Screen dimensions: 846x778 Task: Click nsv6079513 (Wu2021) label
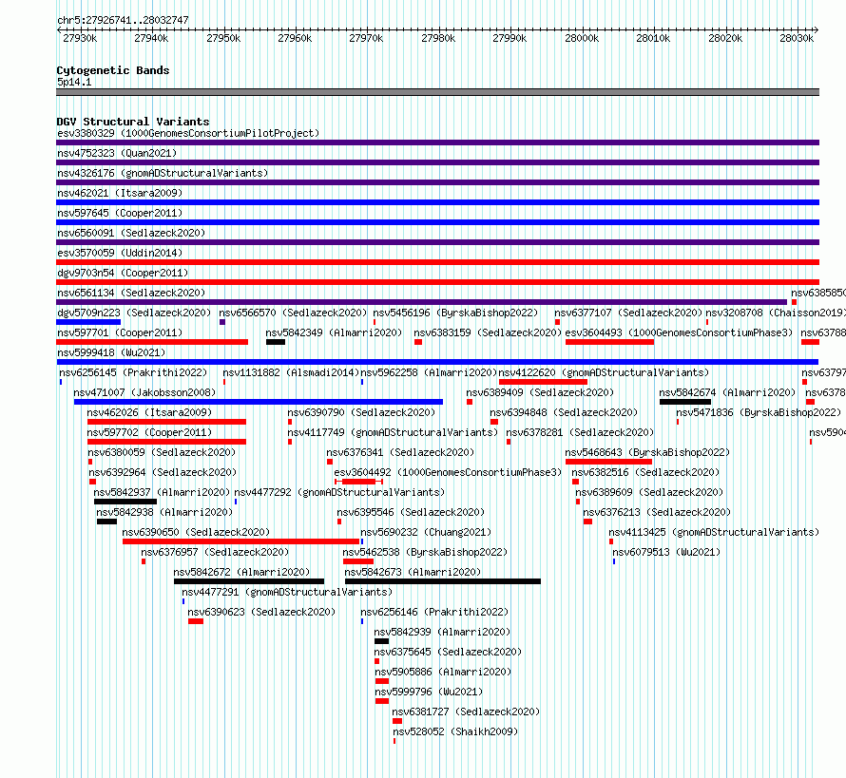(666, 552)
